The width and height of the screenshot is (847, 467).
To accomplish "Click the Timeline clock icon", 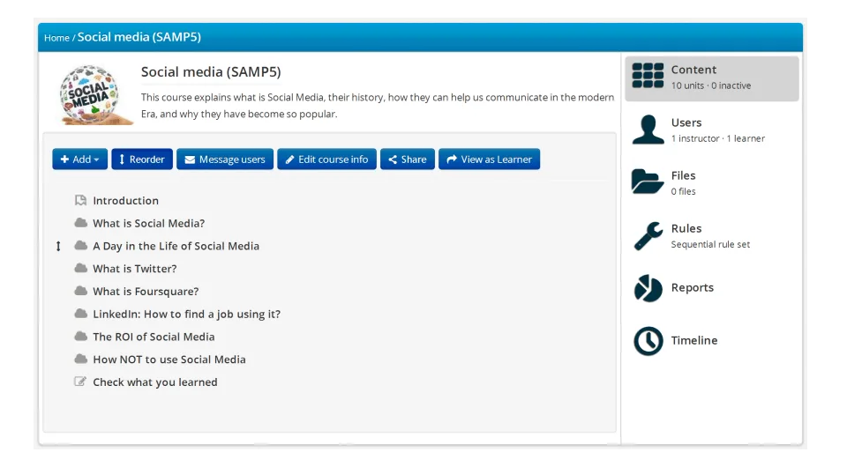I will [648, 341].
